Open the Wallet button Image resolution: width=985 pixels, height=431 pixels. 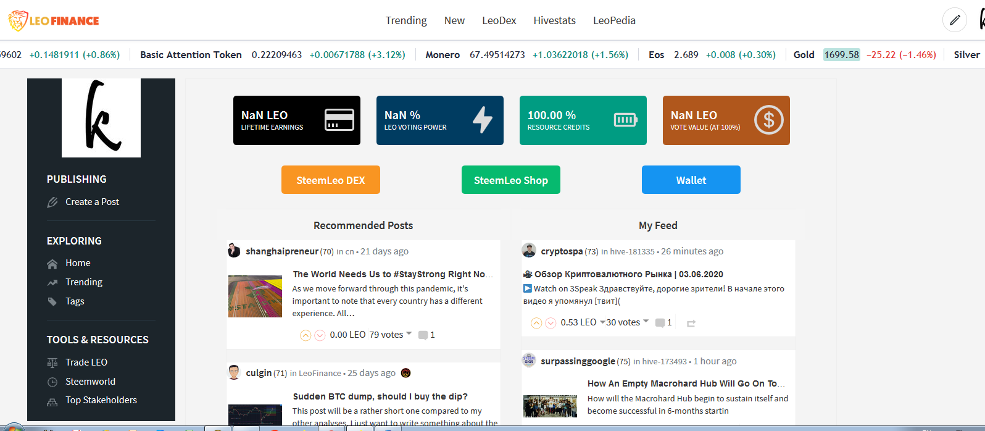click(691, 180)
